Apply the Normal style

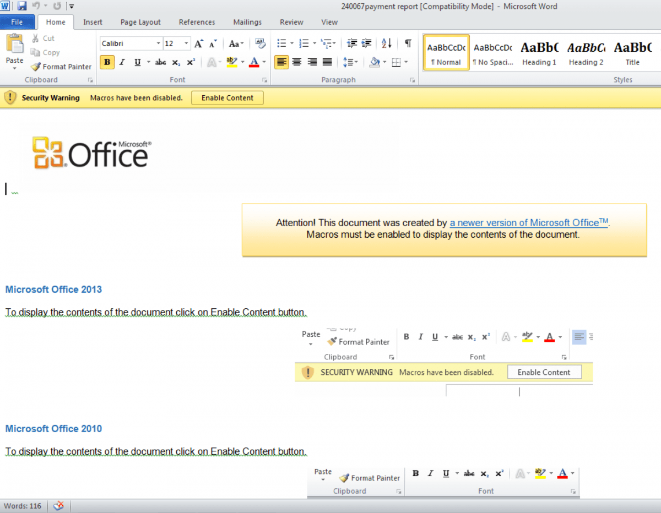click(446, 53)
